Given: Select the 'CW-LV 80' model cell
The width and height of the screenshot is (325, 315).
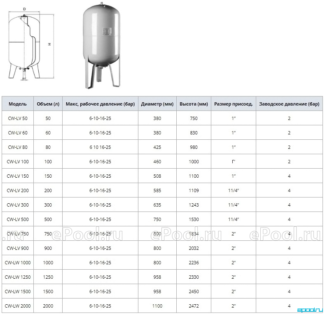Looking at the screenshot, I should pyautogui.click(x=18, y=147).
